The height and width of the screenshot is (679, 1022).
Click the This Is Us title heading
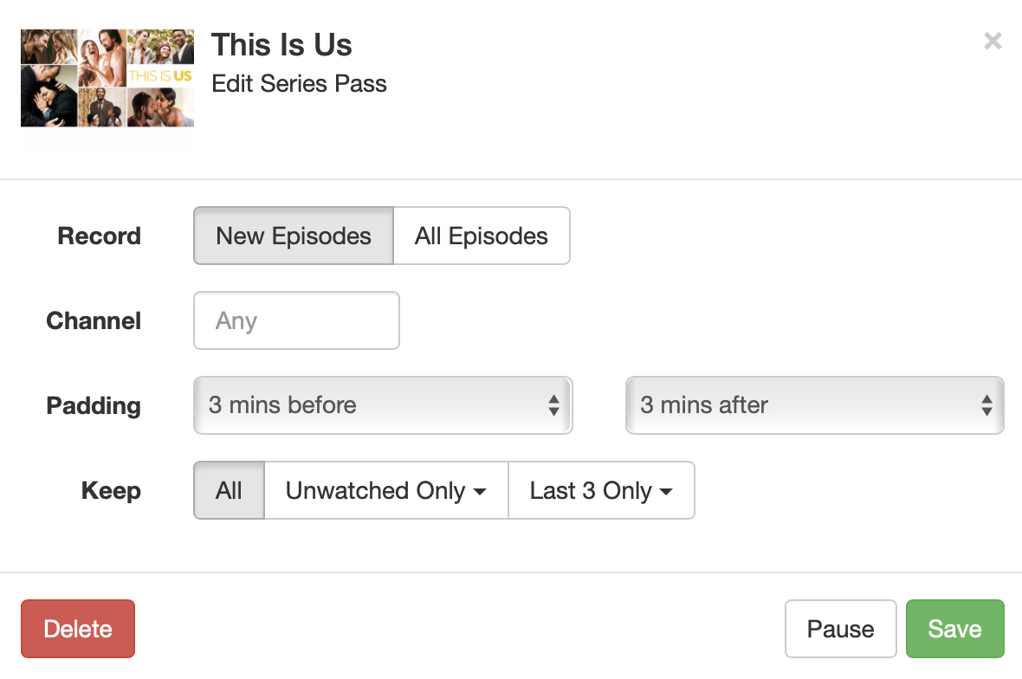click(281, 44)
